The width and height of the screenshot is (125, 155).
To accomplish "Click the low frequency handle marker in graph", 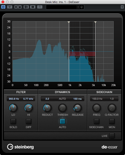I will point(69,22).
